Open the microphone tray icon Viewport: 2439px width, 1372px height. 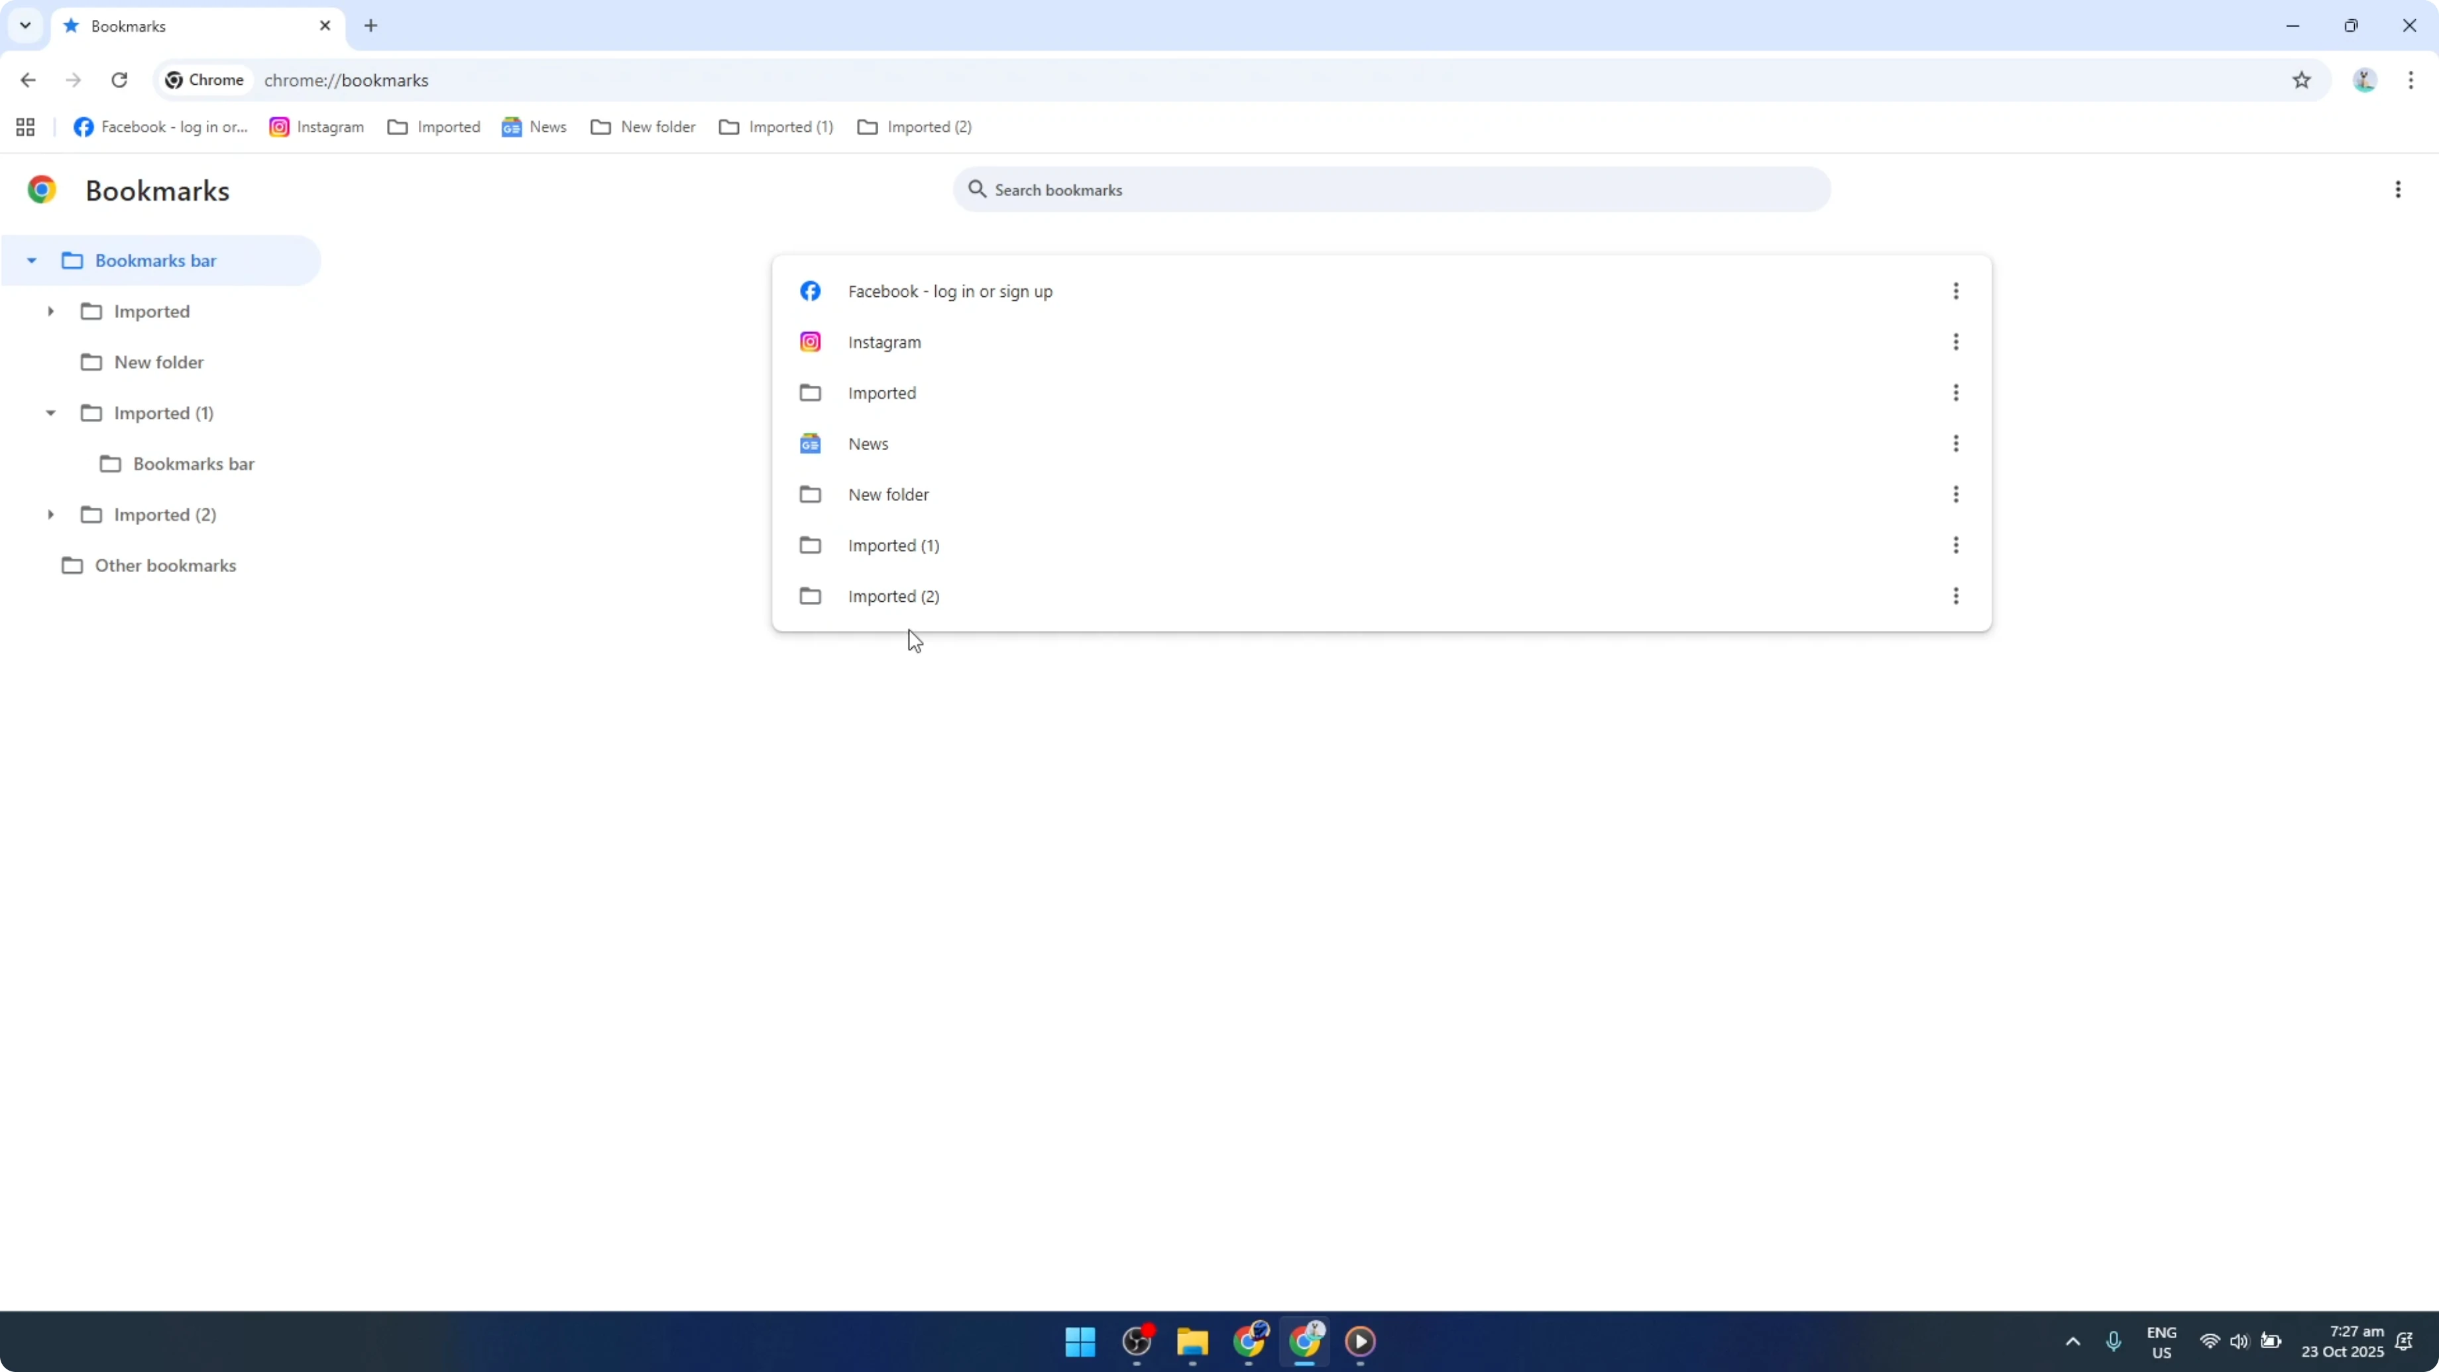click(2114, 1341)
